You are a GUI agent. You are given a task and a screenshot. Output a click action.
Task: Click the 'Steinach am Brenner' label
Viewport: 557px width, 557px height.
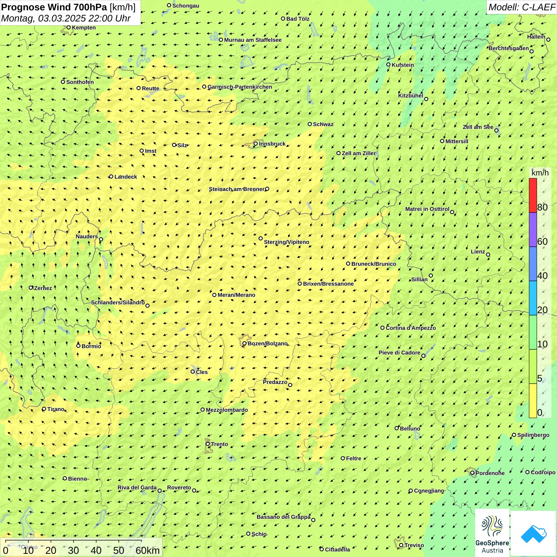tap(237, 189)
